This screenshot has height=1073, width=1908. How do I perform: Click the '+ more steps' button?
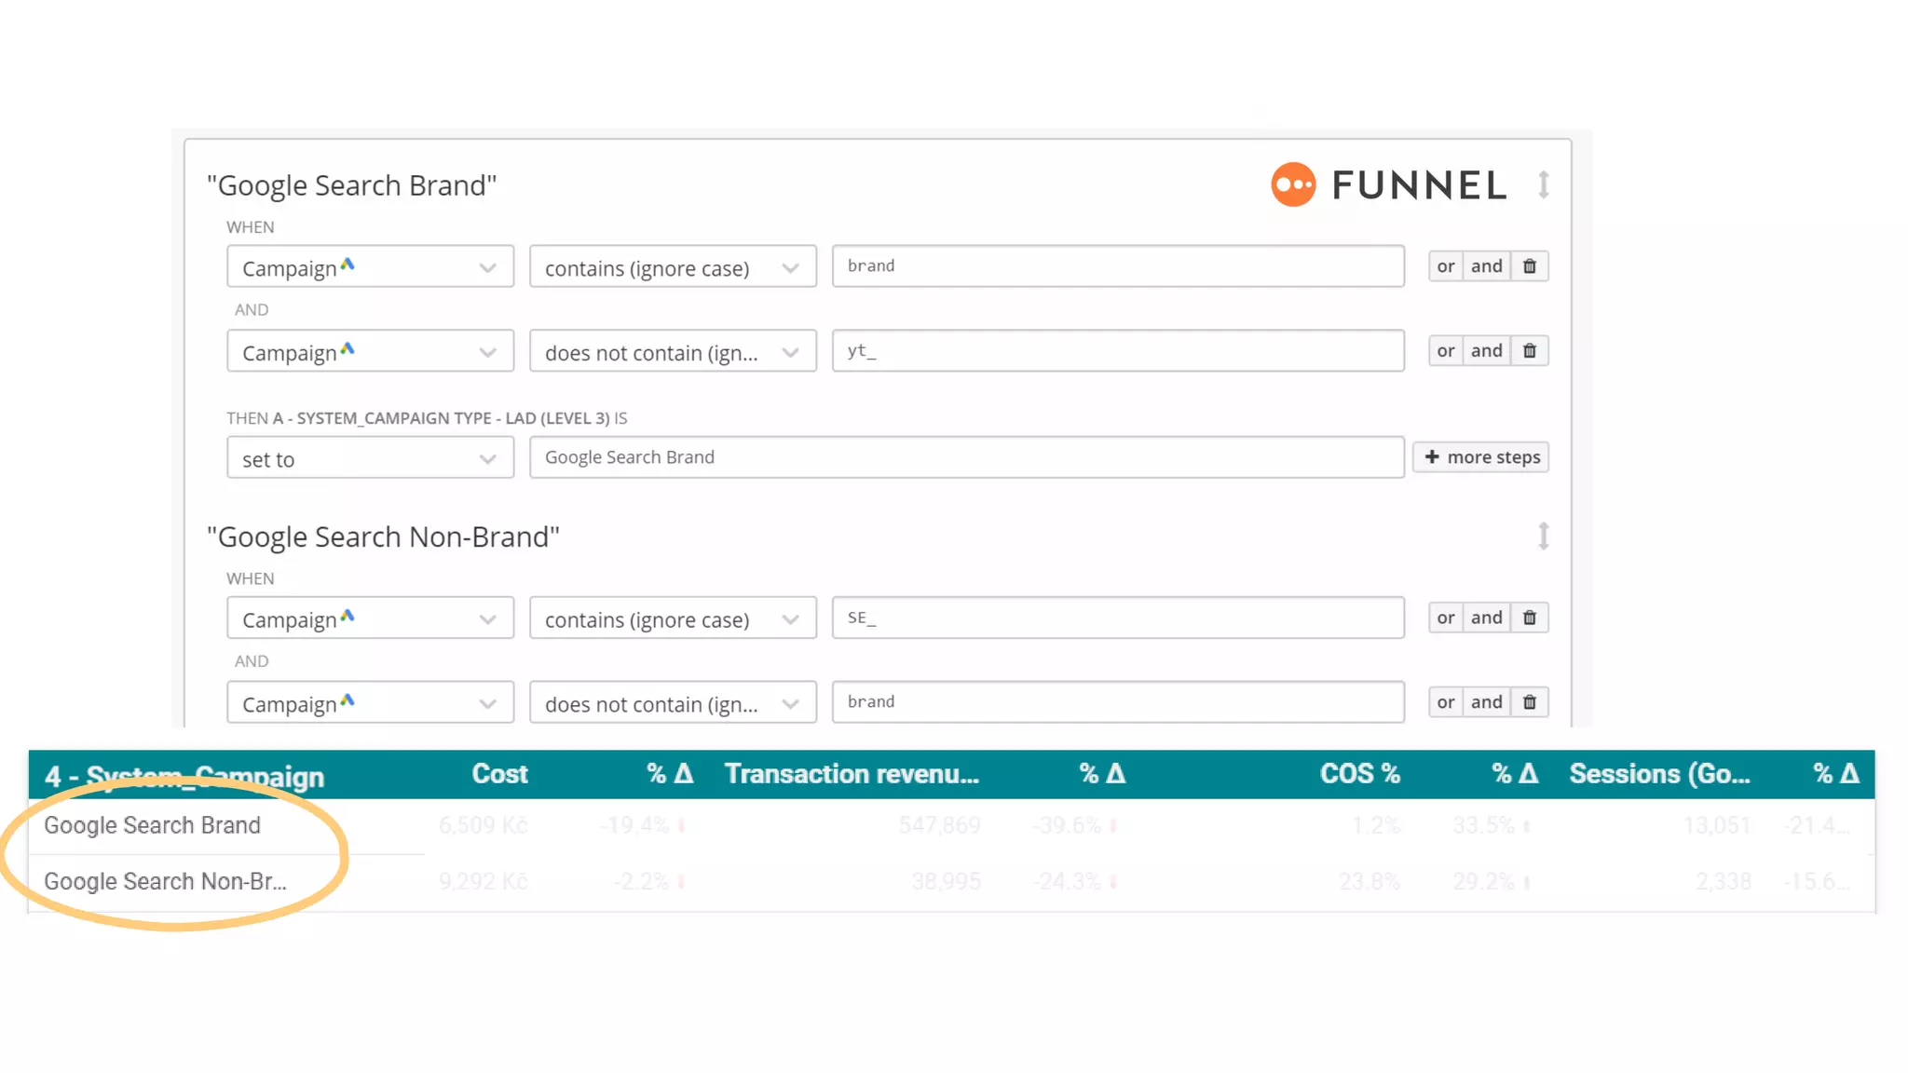(x=1480, y=457)
